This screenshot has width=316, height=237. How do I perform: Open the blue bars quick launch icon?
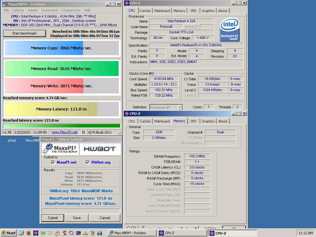click(100, 233)
